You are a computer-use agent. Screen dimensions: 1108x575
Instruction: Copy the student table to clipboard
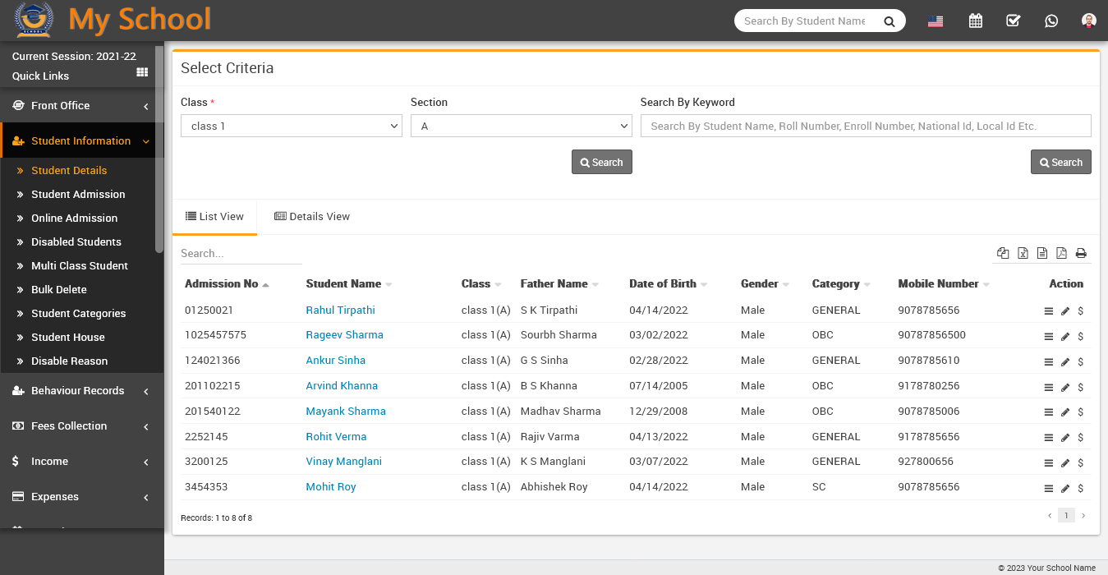[1003, 253]
